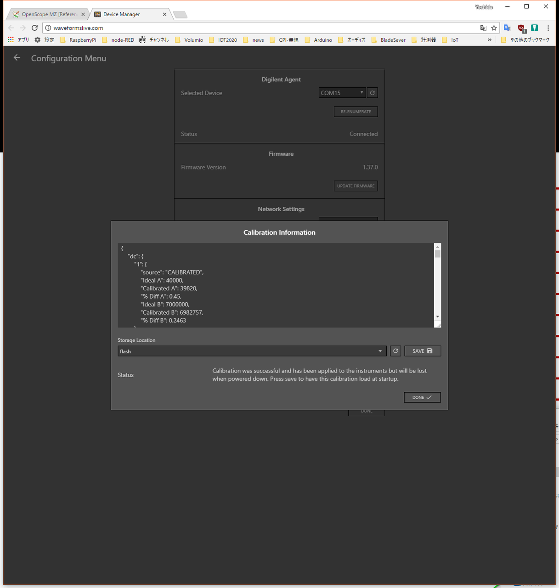Image resolution: width=559 pixels, height=588 pixels.
Task: Click the uBlock shield extension icon
Action: (521, 28)
